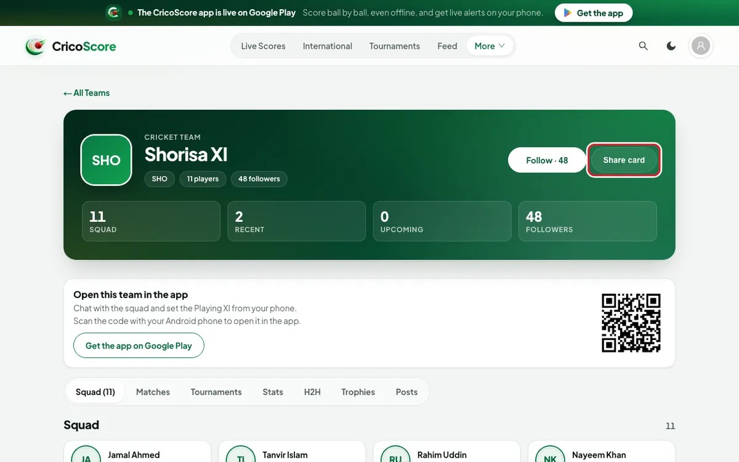The width and height of the screenshot is (739, 462).
Task: Select the Squad (11) tab
Action: point(95,392)
